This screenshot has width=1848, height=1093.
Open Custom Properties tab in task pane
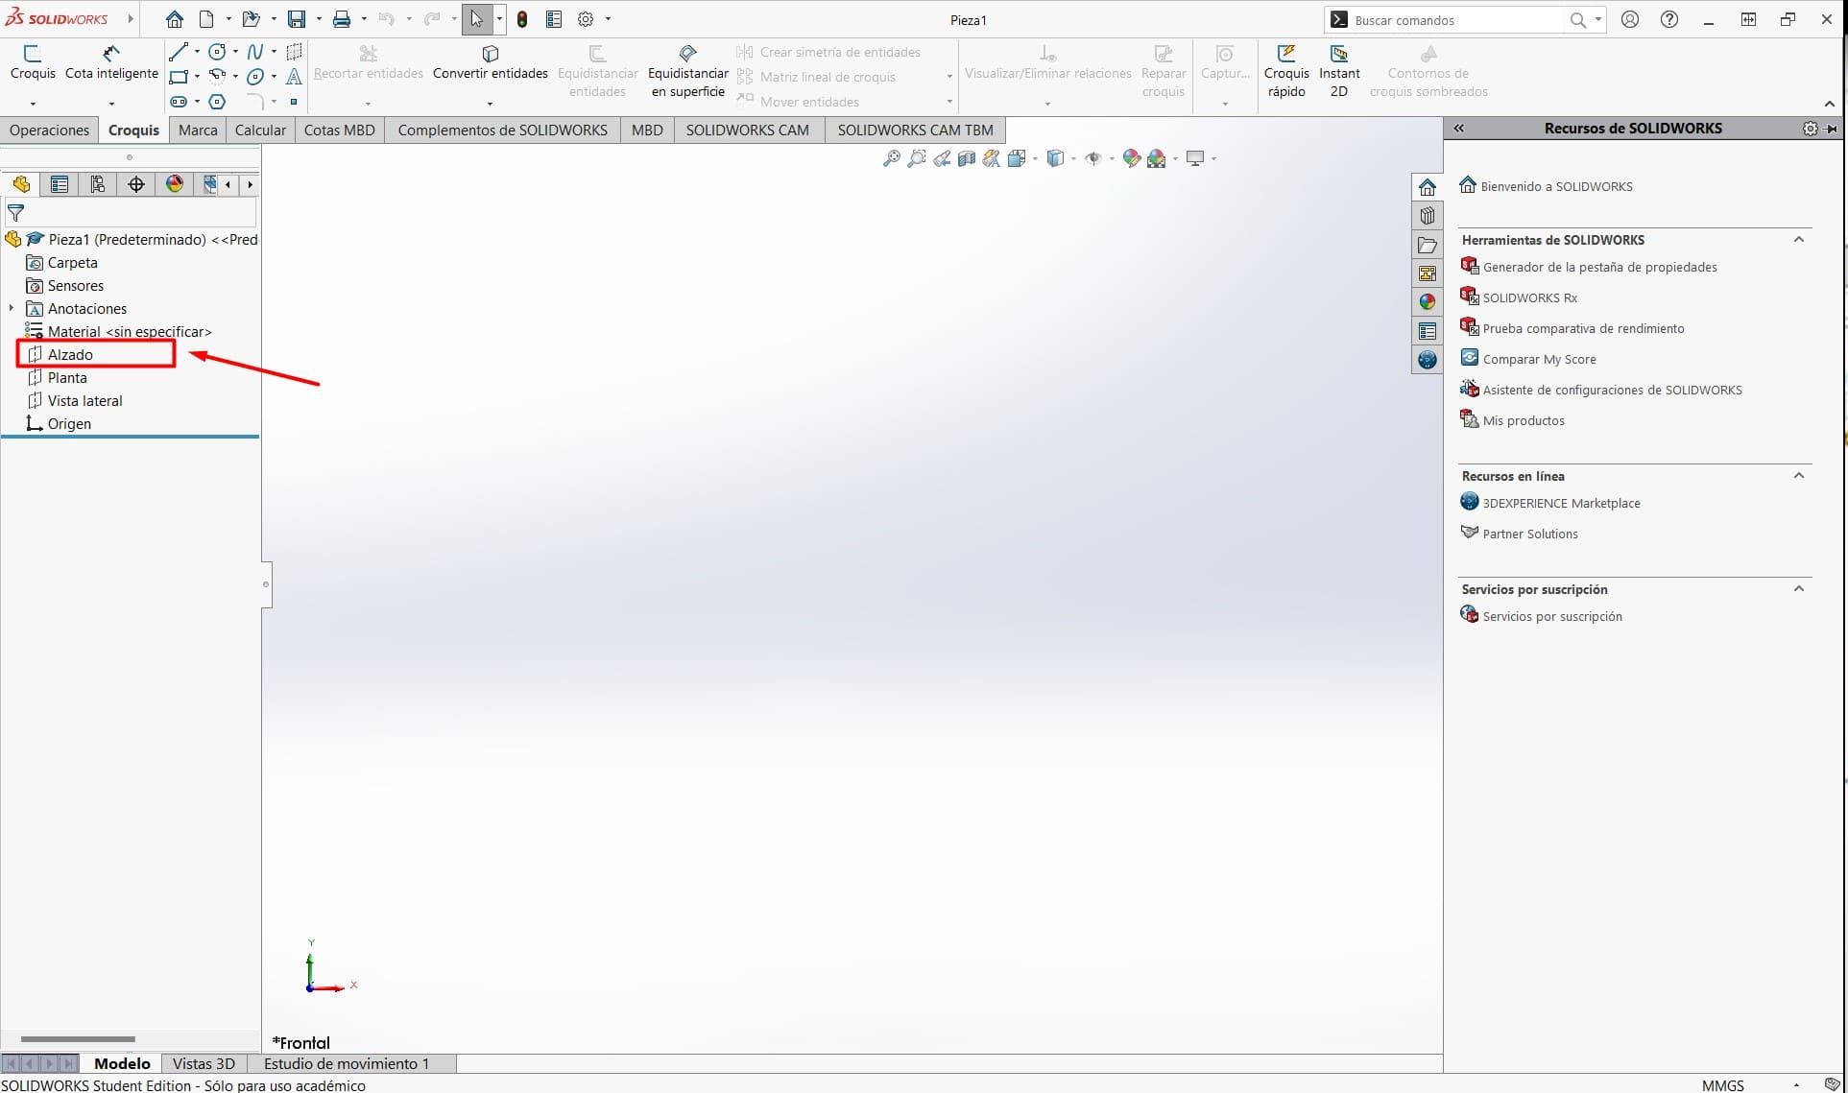click(1428, 331)
